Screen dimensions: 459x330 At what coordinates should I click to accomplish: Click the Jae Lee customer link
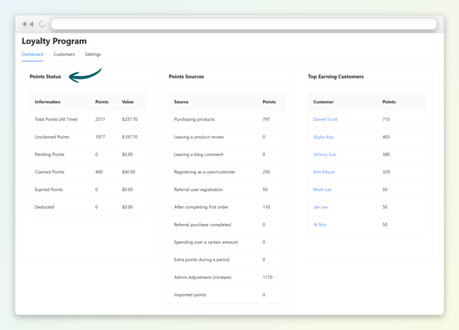tap(320, 207)
